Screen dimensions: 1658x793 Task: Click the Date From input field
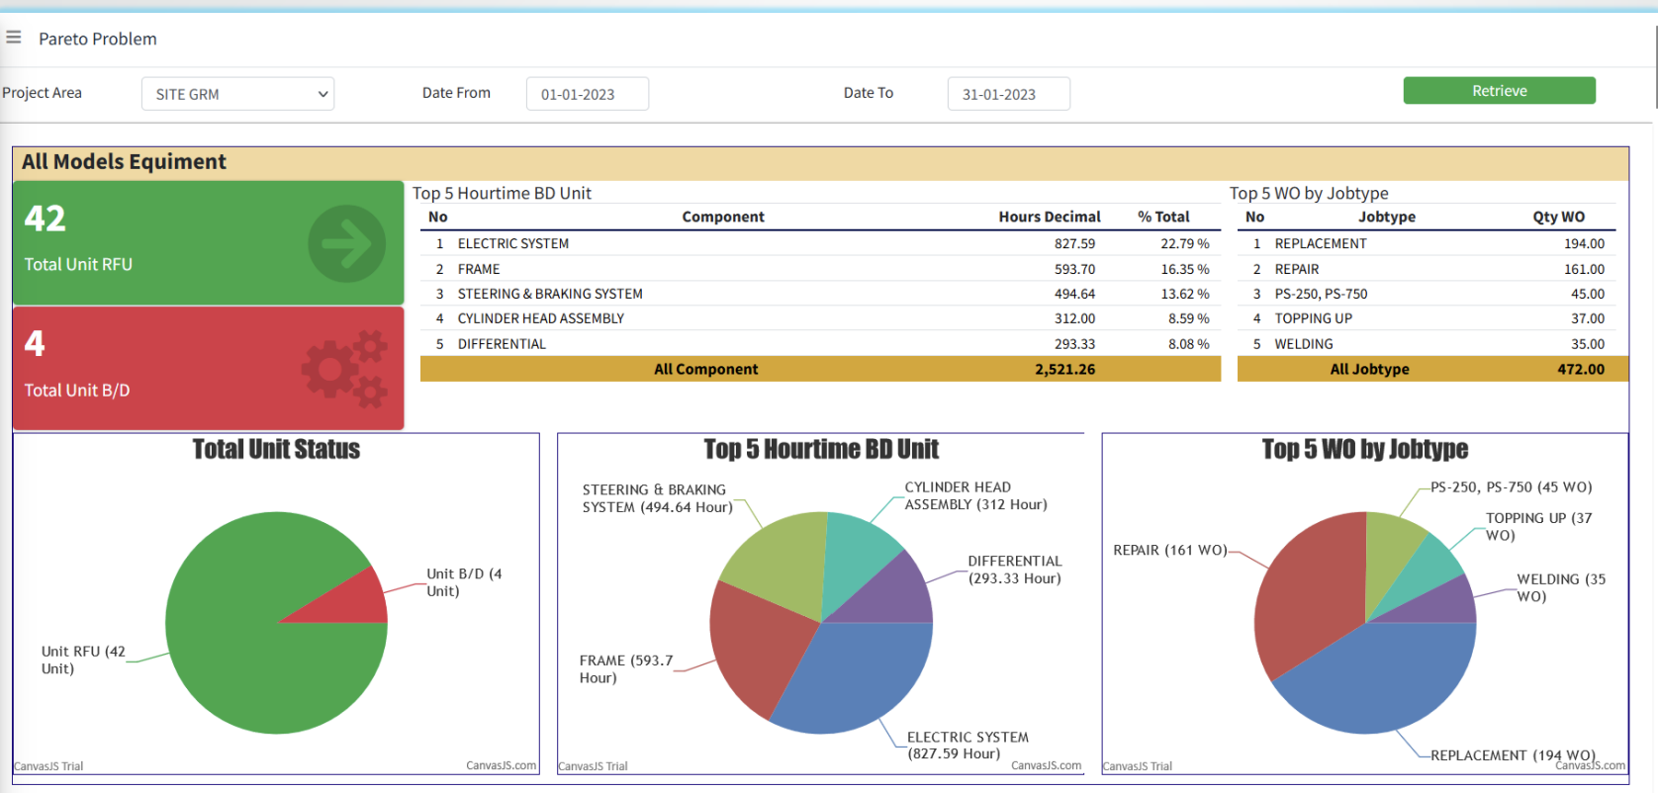[588, 94]
